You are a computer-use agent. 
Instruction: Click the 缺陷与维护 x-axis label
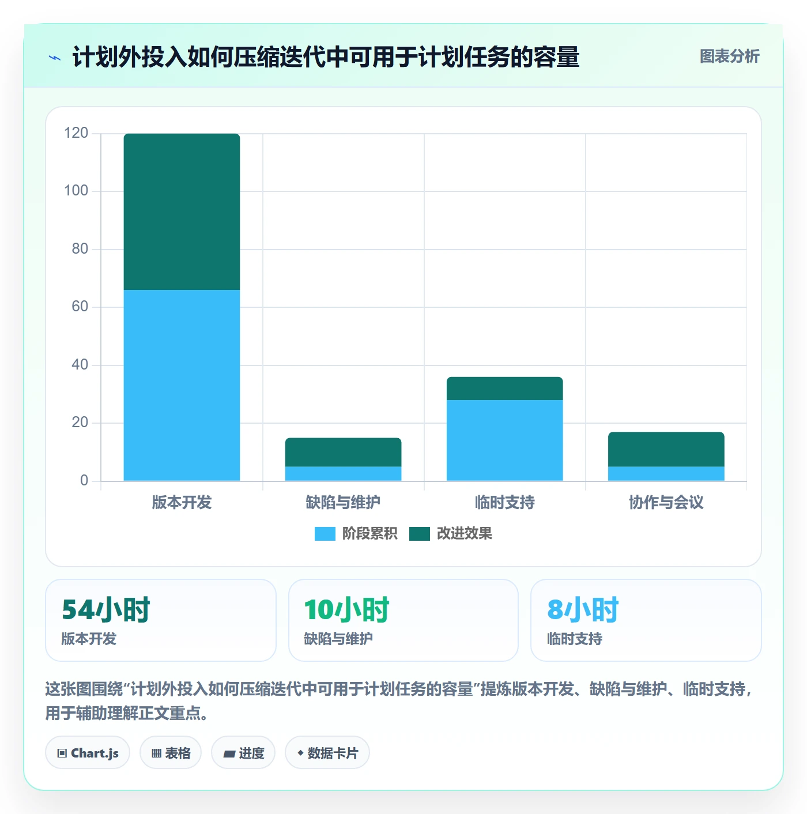point(343,503)
